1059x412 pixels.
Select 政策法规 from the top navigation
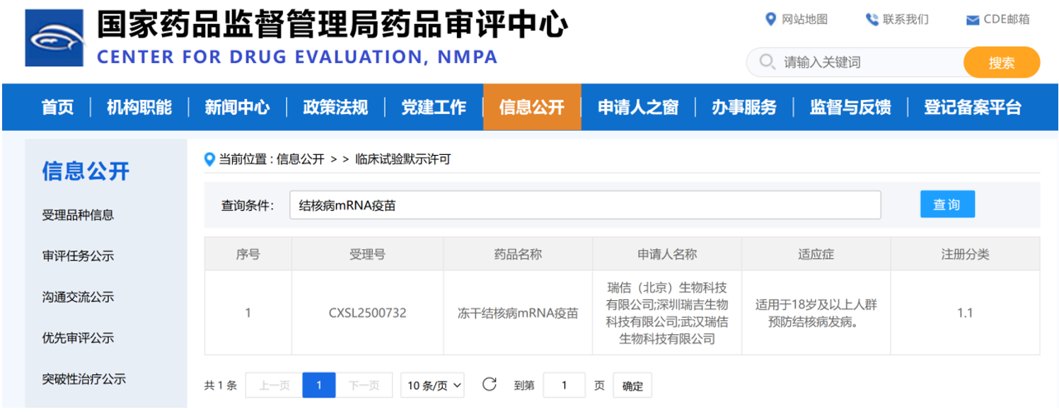[x=335, y=108]
